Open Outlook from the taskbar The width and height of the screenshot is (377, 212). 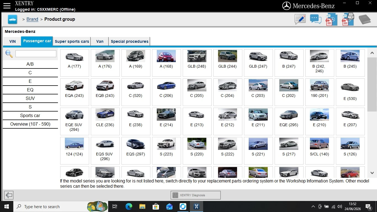pos(169,206)
